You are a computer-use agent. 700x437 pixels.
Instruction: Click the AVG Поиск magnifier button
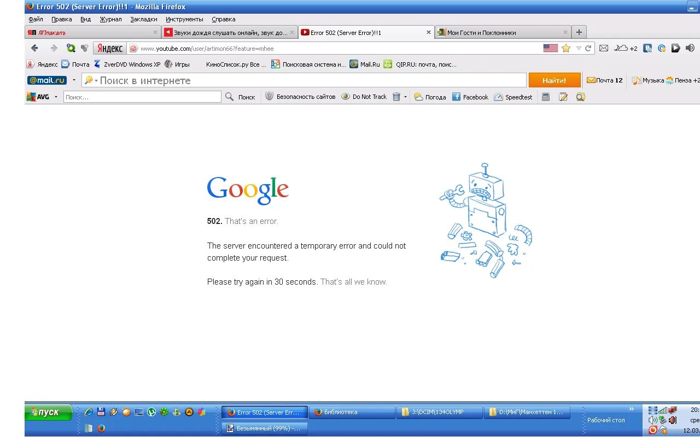(x=240, y=97)
